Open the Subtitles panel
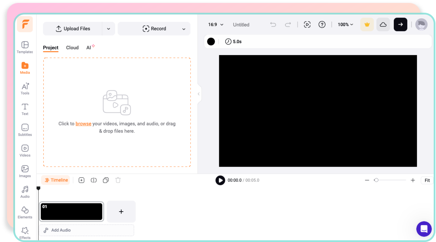 tap(25, 130)
